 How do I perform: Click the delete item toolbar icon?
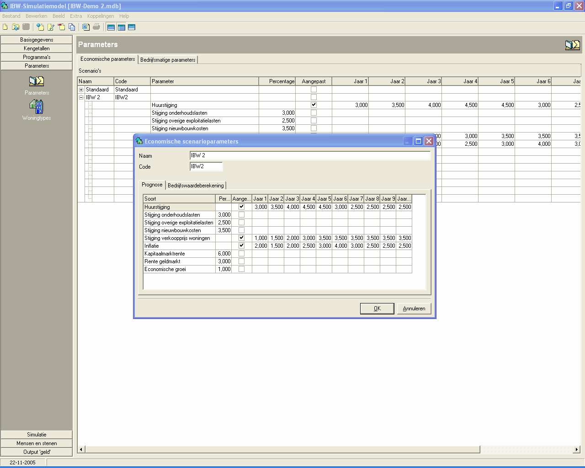tap(61, 27)
